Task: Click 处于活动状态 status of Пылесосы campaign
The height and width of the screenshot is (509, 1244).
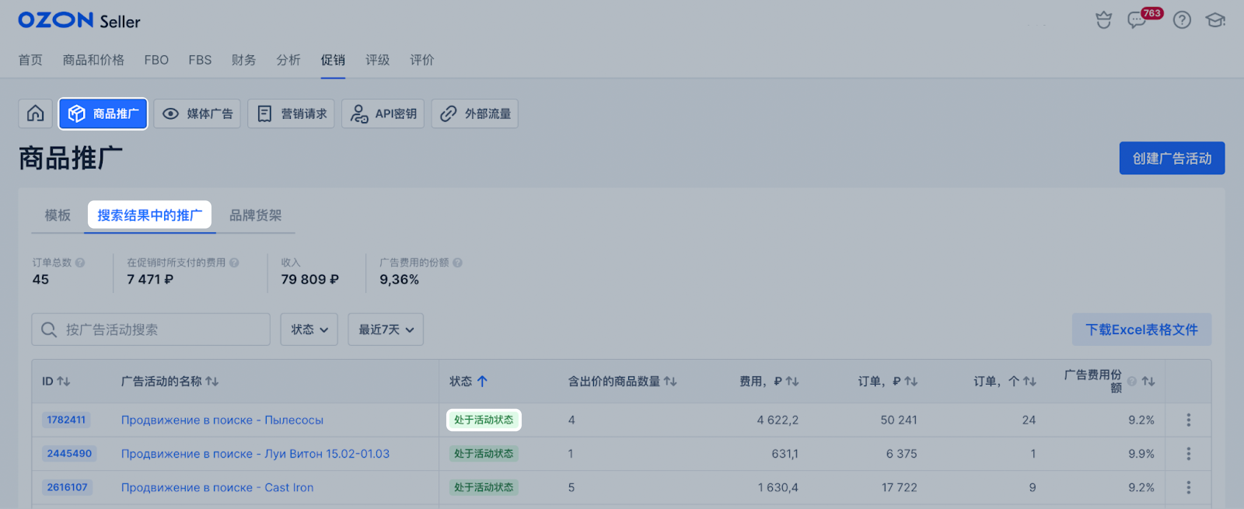Action: pos(484,420)
